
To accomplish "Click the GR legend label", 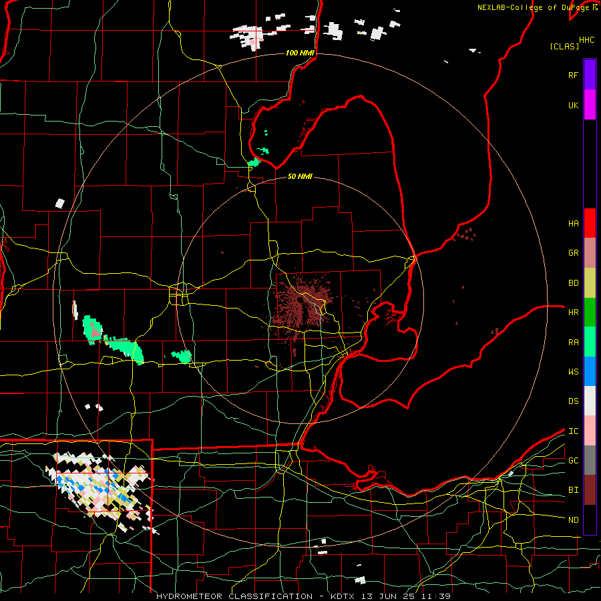I will (573, 253).
